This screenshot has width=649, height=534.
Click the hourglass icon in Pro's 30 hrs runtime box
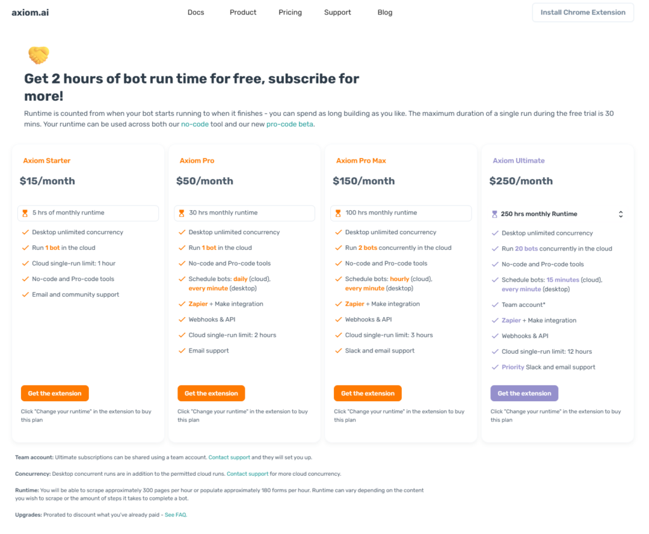pos(182,213)
